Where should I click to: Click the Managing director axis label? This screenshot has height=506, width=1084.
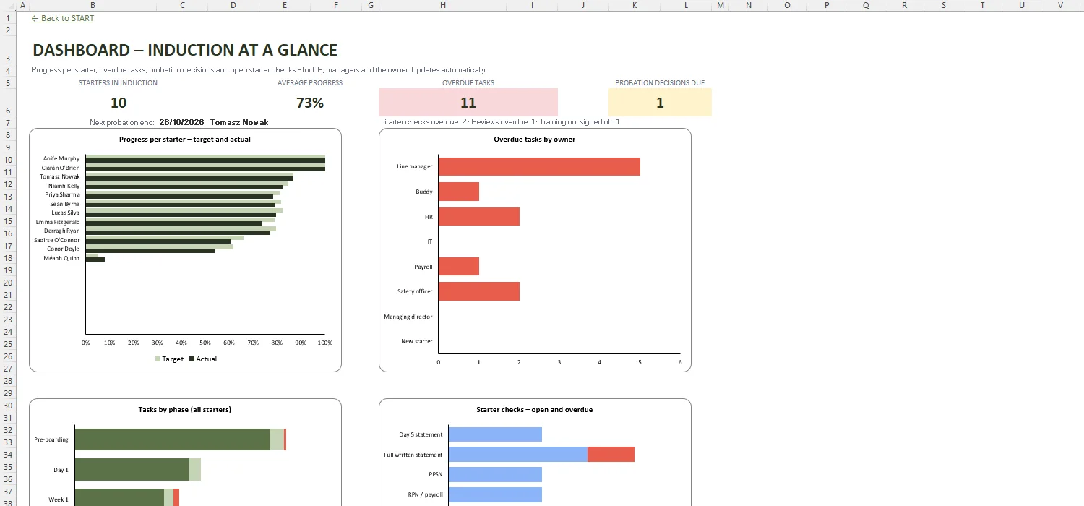[x=408, y=317]
